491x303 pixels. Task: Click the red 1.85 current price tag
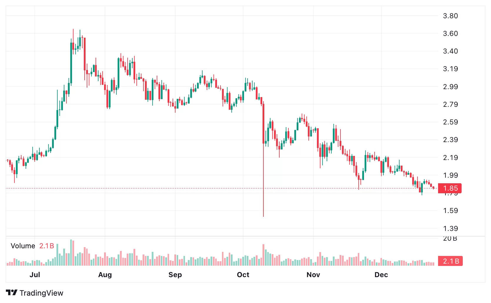[450, 188]
